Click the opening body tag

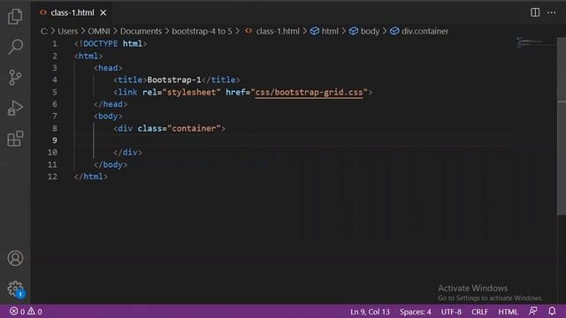108,117
